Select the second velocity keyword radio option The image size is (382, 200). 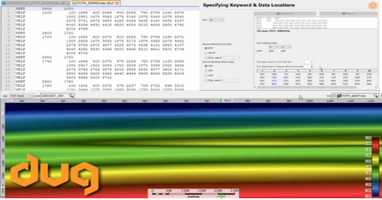205,71
